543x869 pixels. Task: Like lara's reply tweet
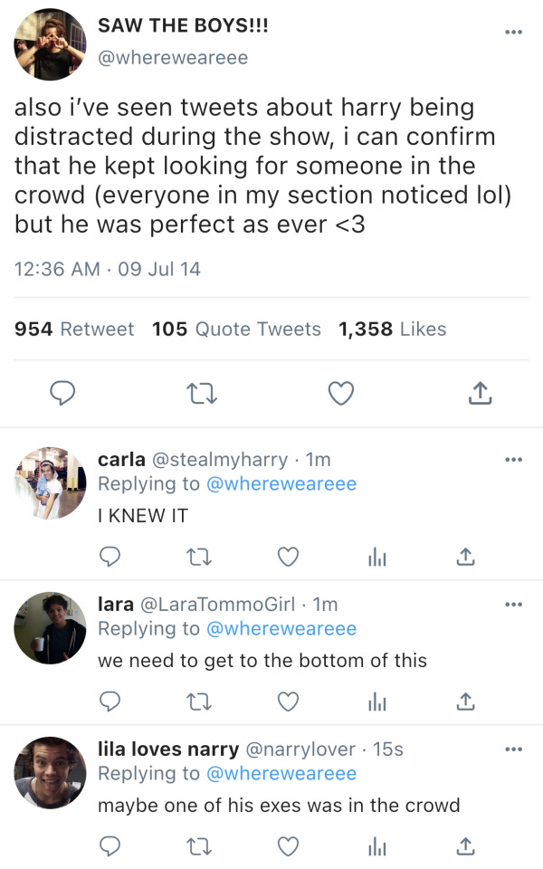tap(288, 702)
